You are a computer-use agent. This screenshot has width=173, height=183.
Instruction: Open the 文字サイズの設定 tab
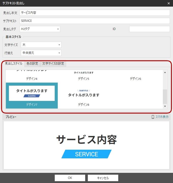coord(53,64)
